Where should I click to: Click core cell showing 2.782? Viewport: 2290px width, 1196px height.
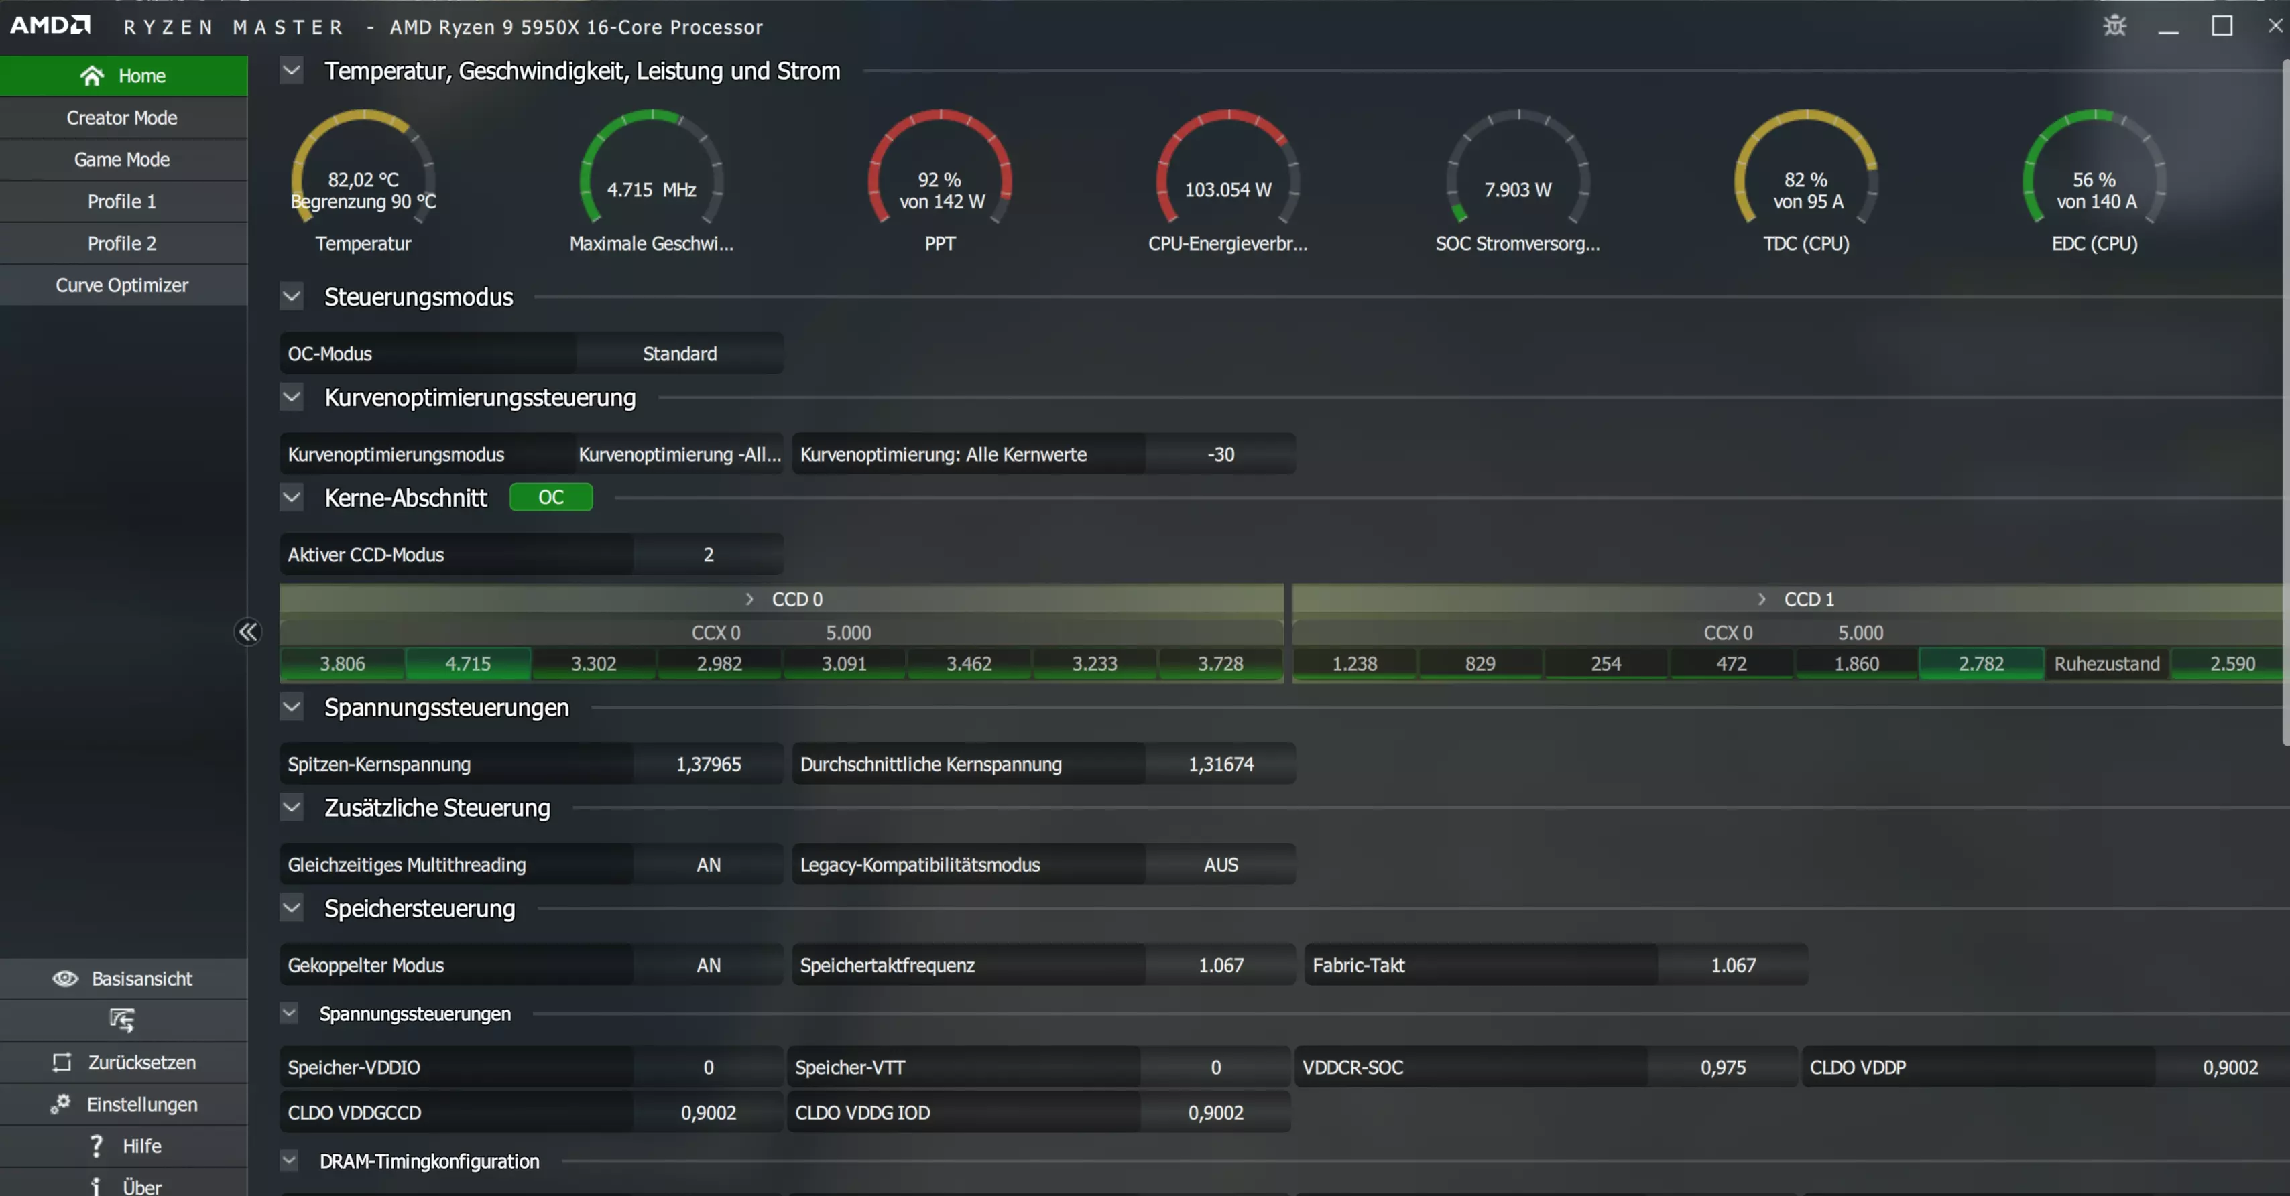1982,663
